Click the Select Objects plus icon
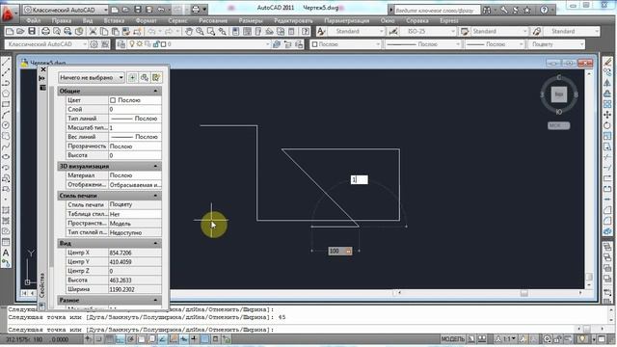Screen dimensions: 617x347 tap(132, 77)
